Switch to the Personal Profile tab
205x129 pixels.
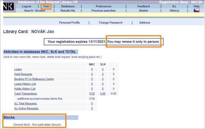pyautogui.click(x=69, y=22)
